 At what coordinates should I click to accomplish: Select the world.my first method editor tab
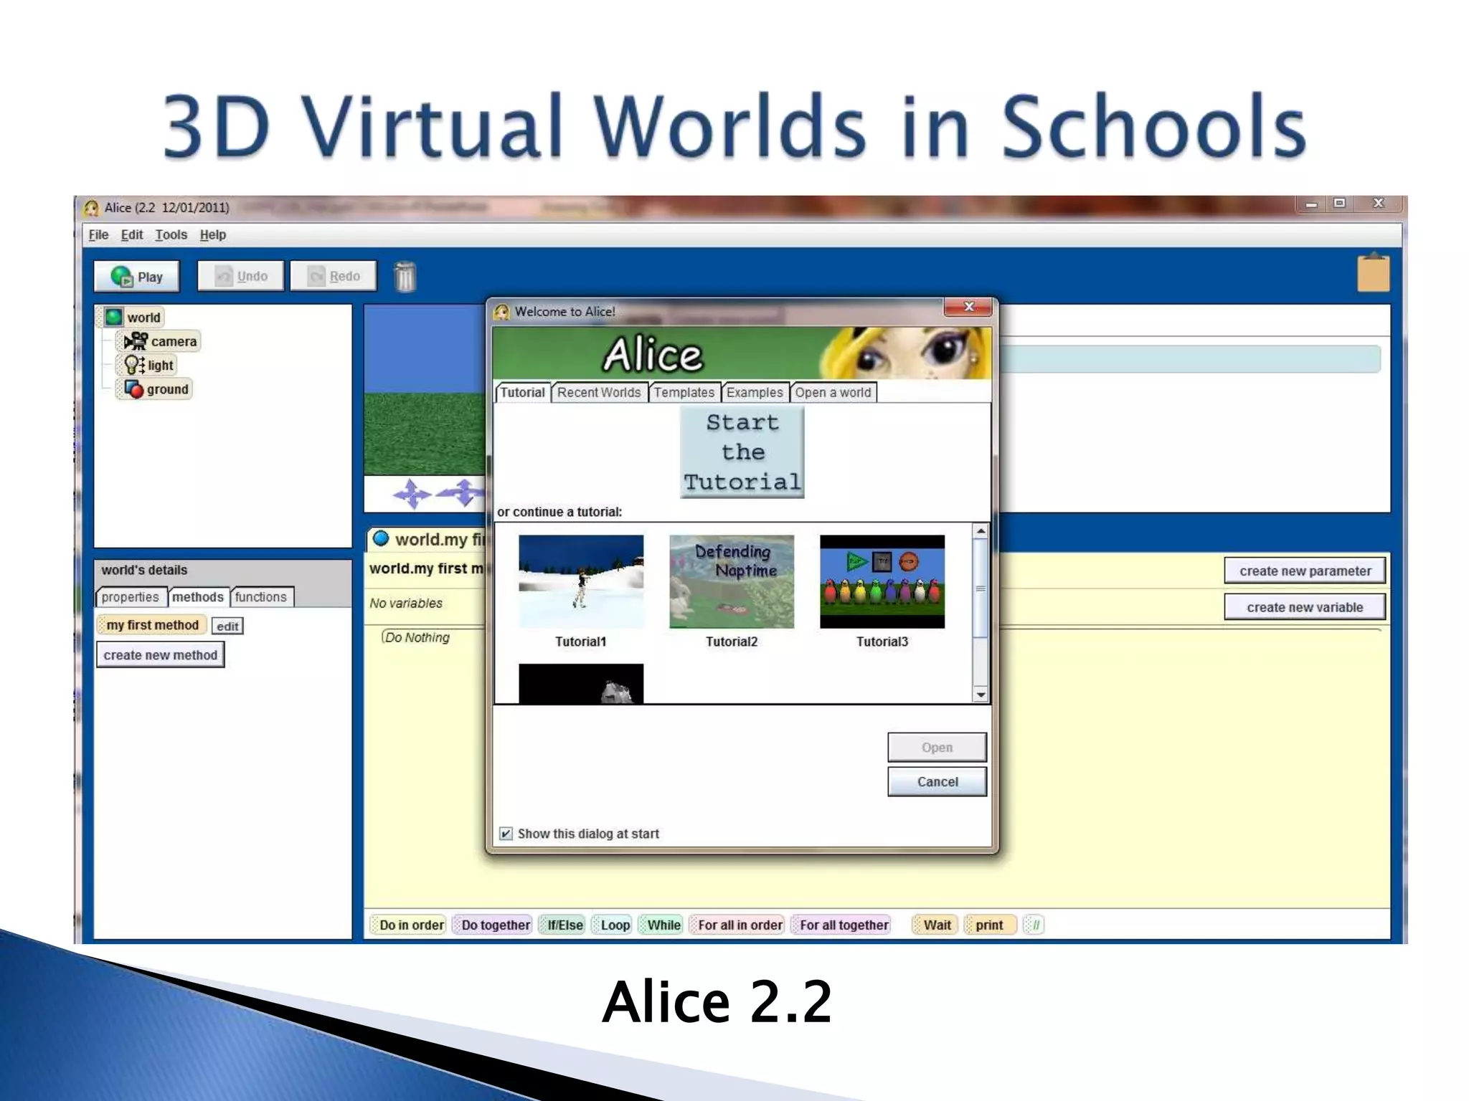click(x=428, y=539)
